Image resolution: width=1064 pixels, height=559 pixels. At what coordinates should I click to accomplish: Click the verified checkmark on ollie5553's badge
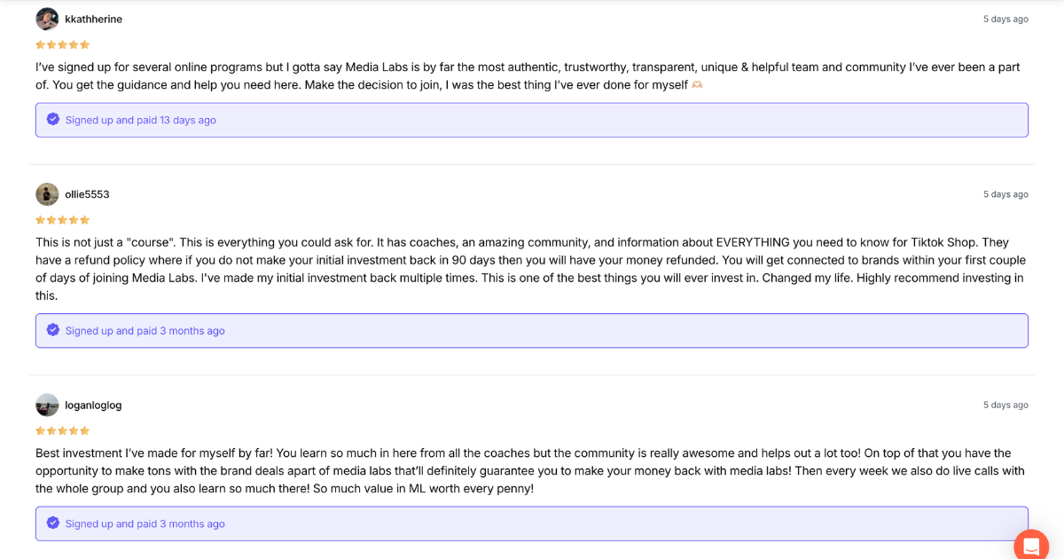click(x=52, y=330)
